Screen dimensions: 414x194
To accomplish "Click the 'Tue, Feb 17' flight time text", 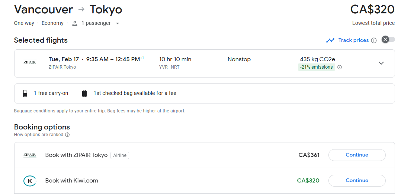I will [96, 59].
